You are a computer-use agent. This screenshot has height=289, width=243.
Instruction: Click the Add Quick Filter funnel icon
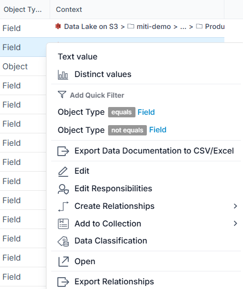(x=62, y=95)
